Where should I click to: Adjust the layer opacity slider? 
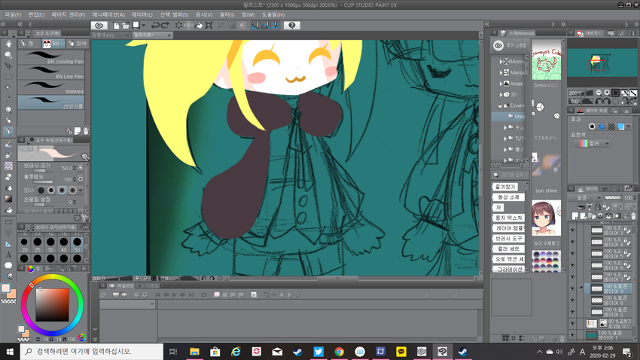coord(613,197)
